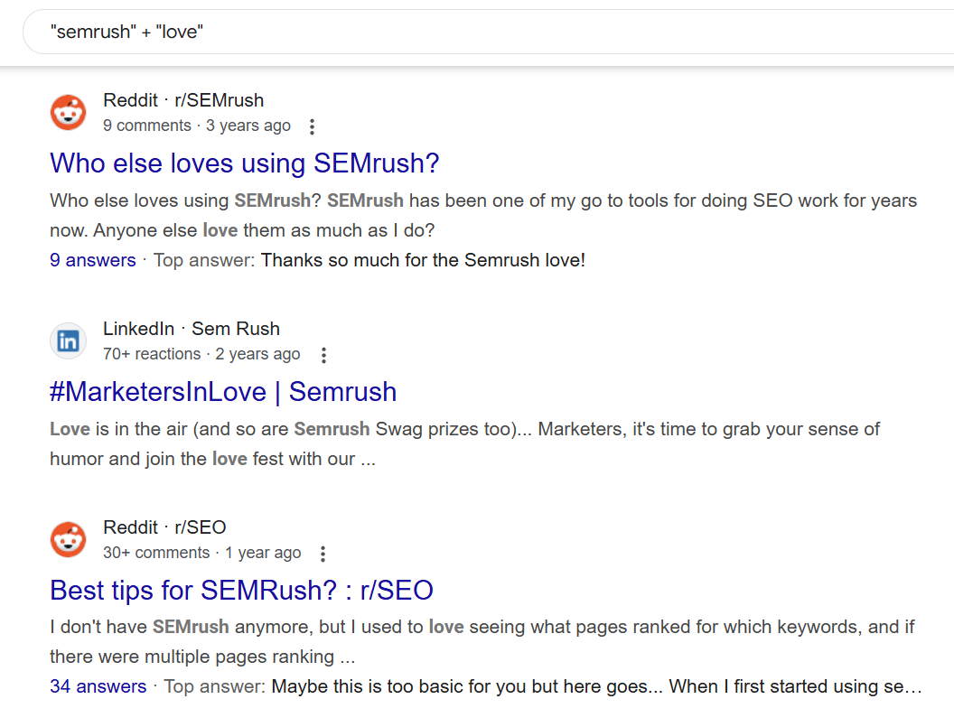
Task: Click snippet "I don't have SEMrush anymore"
Action: pos(180,627)
